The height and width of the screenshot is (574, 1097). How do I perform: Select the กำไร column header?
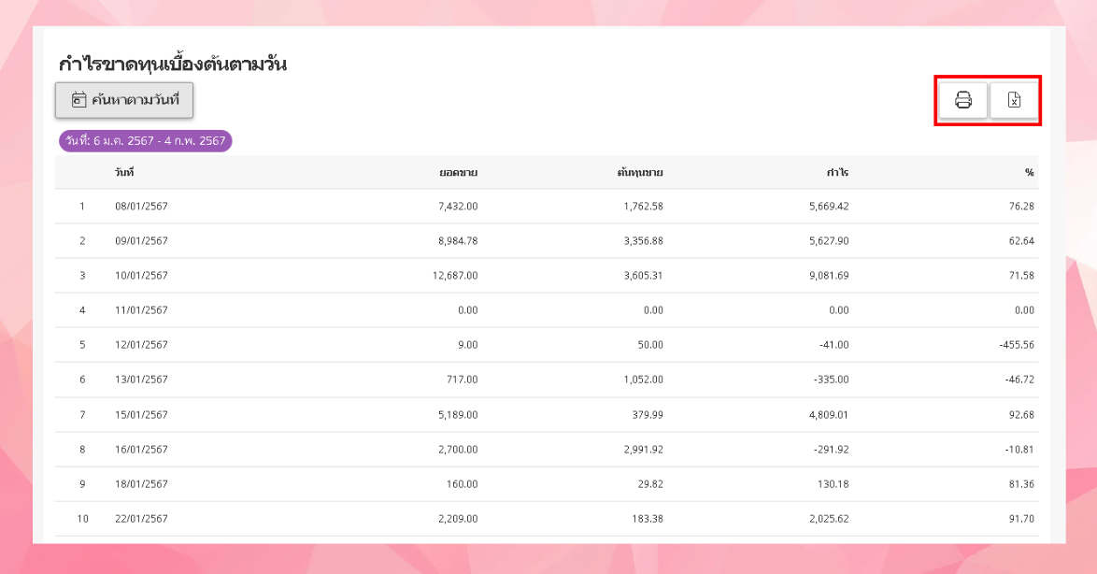837,173
